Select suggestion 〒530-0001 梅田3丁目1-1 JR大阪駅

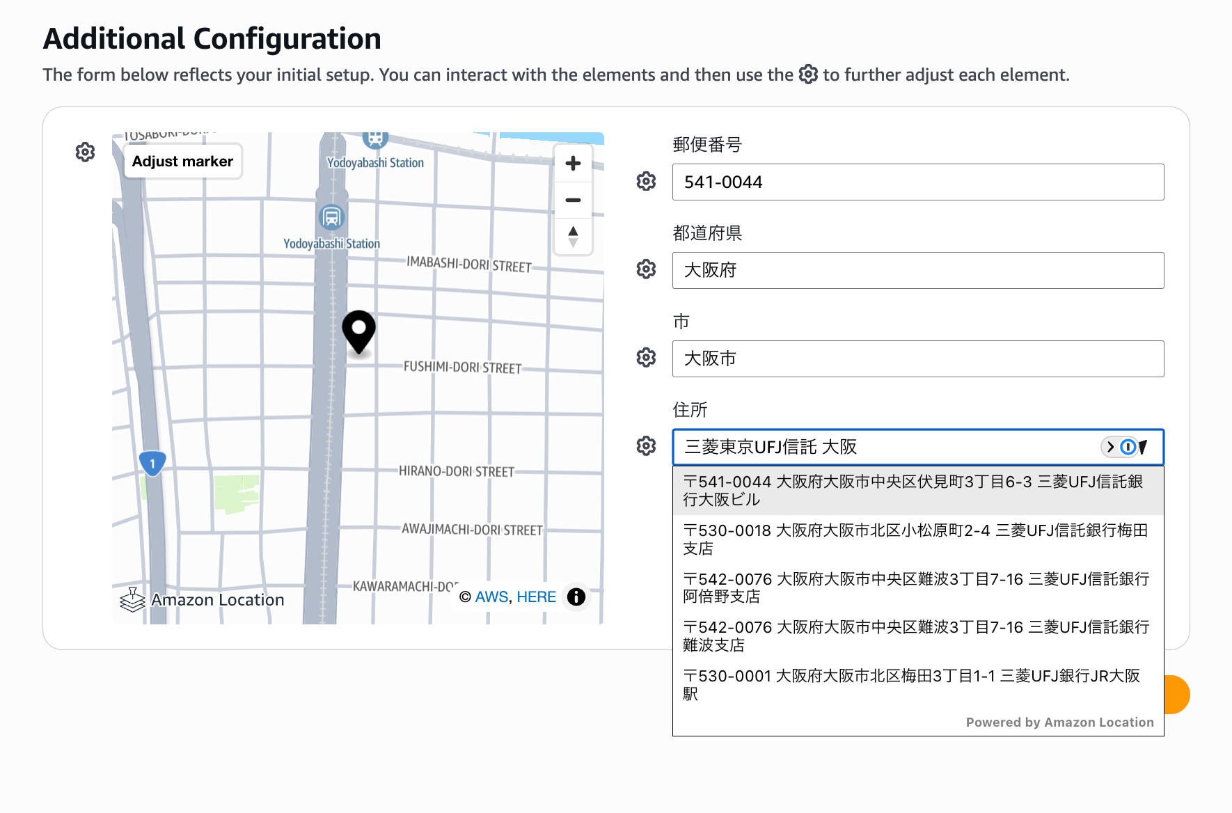click(x=918, y=685)
